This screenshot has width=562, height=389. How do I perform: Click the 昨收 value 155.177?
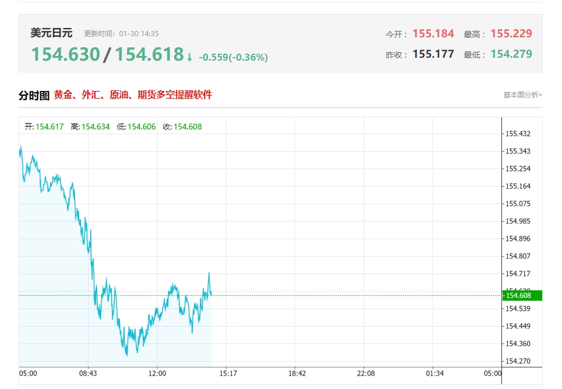(x=433, y=54)
